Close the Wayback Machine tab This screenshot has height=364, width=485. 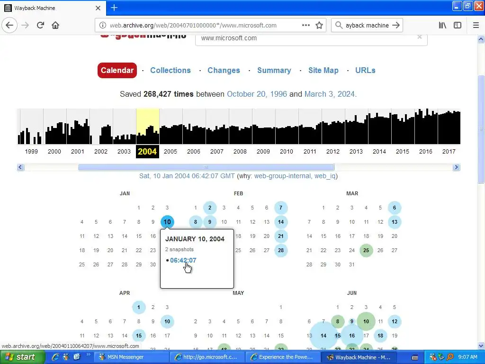coord(98,8)
